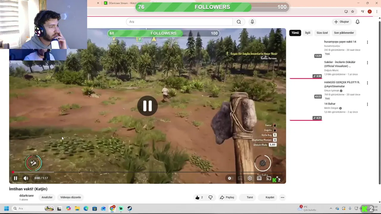Focus the YouTube Ara search field
Image resolution: width=381 pixels, height=214 pixels.
coord(179,22)
